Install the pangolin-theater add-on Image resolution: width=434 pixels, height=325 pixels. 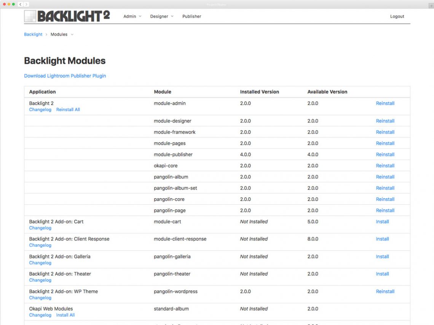[382, 274]
